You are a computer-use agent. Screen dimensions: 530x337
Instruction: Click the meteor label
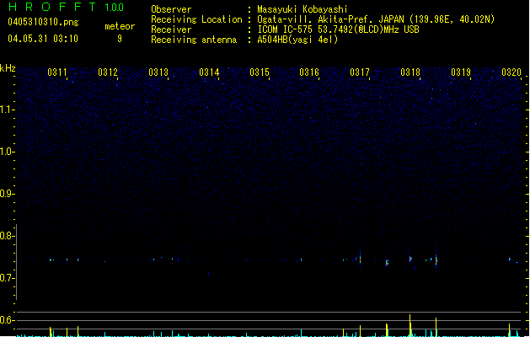(120, 26)
